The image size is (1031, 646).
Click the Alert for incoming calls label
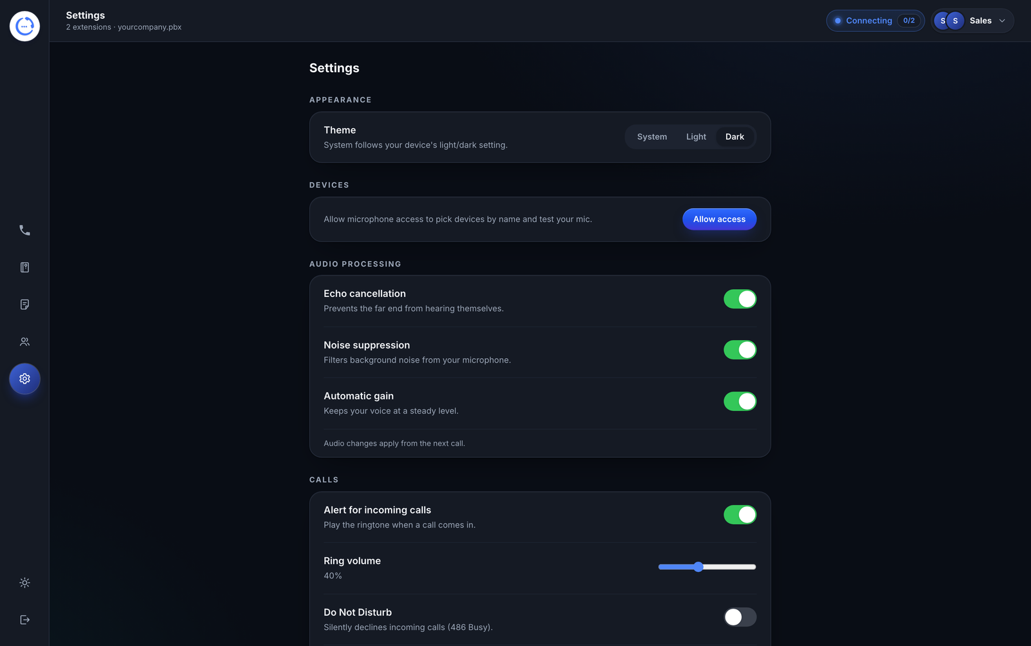(x=377, y=510)
